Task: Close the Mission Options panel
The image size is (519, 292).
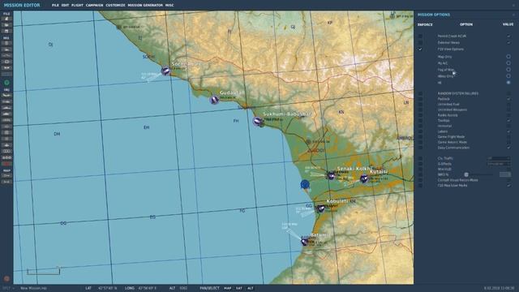Action: tap(513, 15)
